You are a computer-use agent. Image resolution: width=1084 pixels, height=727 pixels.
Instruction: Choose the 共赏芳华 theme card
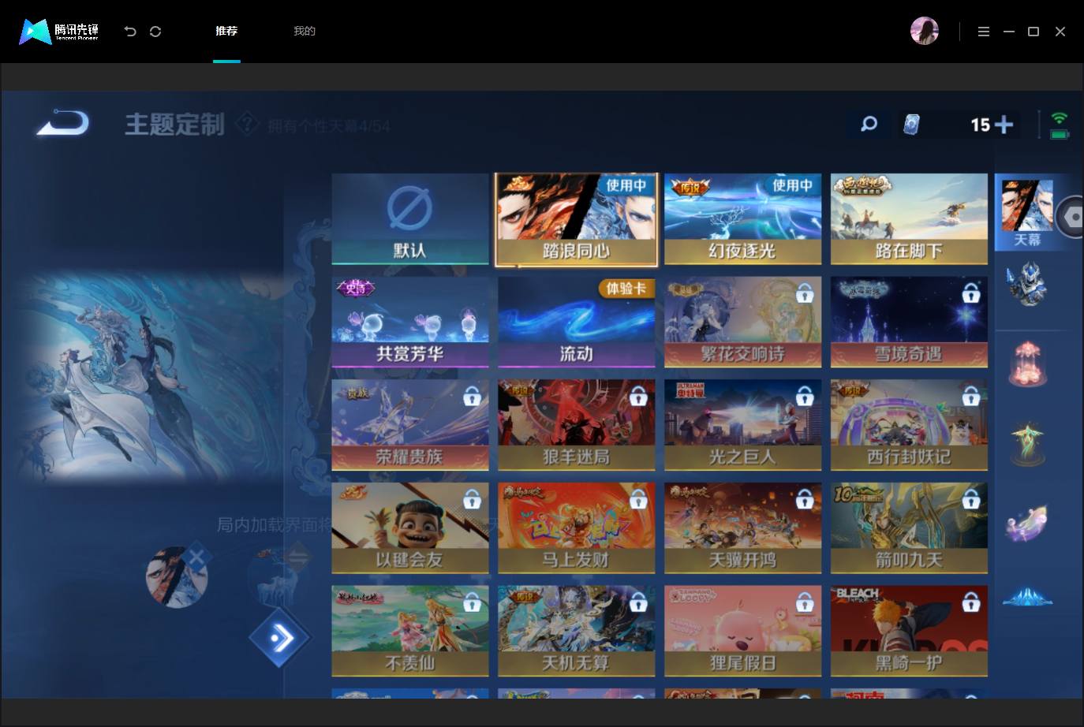410,322
